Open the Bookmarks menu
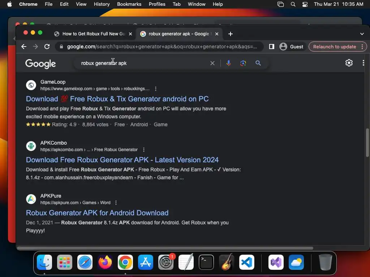This screenshot has width=370, height=277. tap(129, 4)
